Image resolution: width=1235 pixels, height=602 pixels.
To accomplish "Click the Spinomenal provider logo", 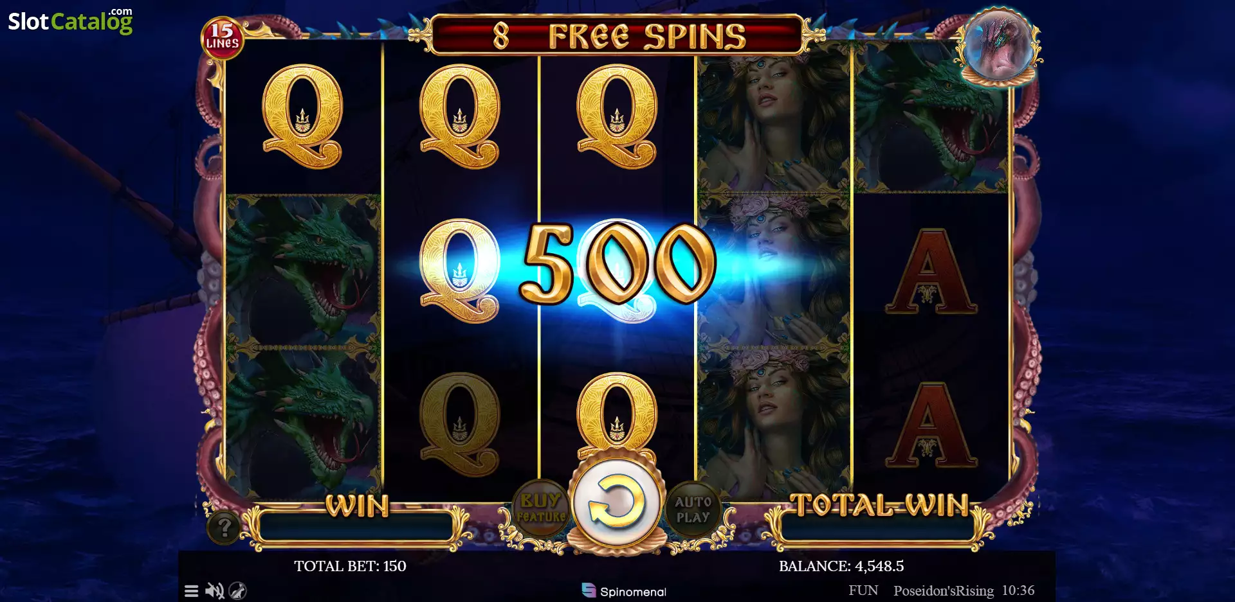I will pyautogui.click(x=624, y=591).
